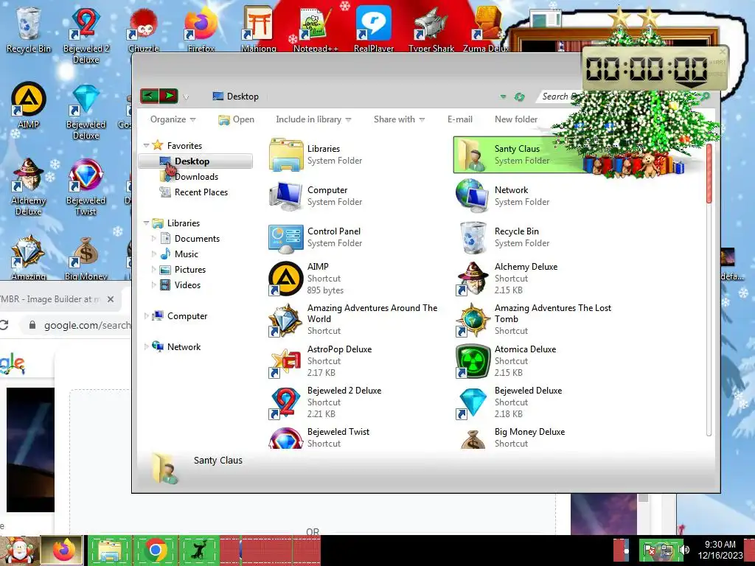Click the Santa Start button on taskbar
This screenshot has width=755, height=566.
coord(19,551)
